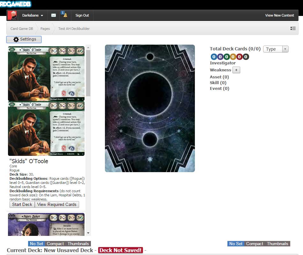The image size is (303, 255).
Task: Click the investigator list scroll down arrow
Action: 88,233
